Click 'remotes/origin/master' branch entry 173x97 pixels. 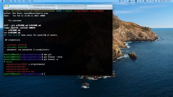17,69
